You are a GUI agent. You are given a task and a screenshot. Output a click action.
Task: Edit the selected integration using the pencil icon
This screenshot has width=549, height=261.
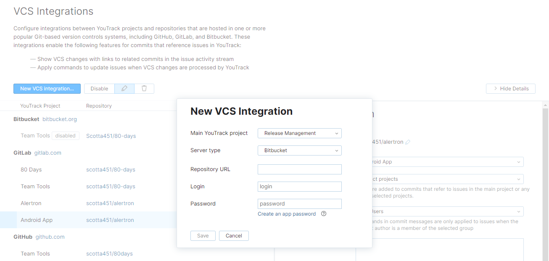(x=124, y=89)
